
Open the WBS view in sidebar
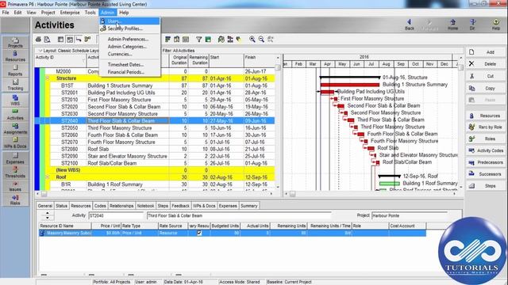pyautogui.click(x=15, y=101)
